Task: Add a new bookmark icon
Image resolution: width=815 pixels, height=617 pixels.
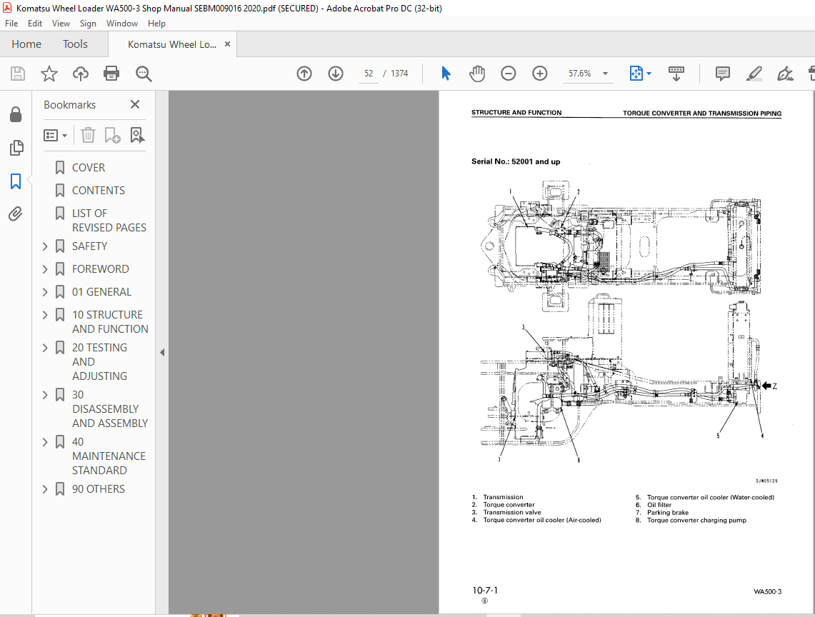Action: click(x=112, y=136)
